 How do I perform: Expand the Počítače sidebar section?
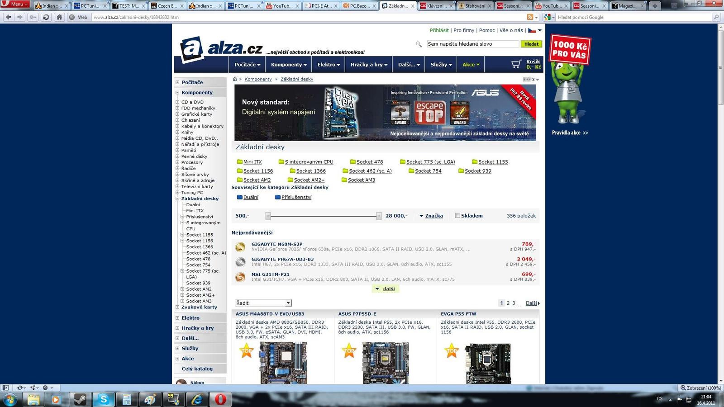pos(177,82)
